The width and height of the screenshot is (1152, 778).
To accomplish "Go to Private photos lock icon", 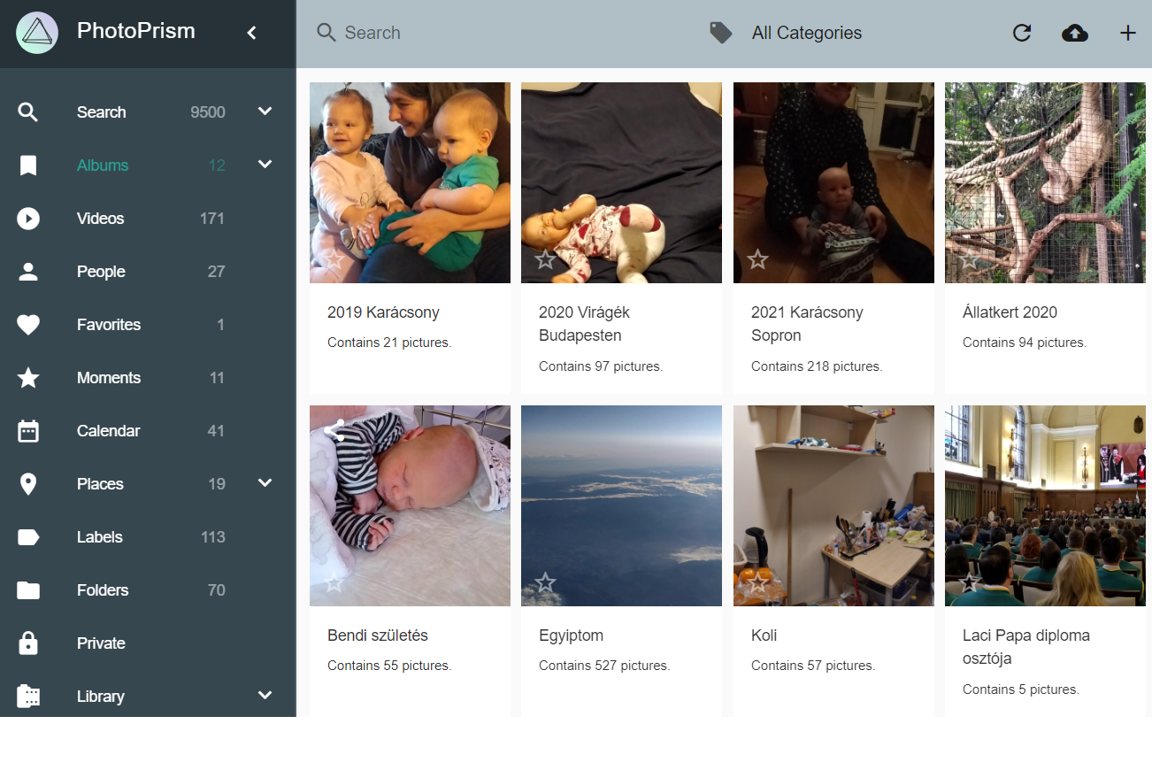I will pyautogui.click(x=28, y=643).
